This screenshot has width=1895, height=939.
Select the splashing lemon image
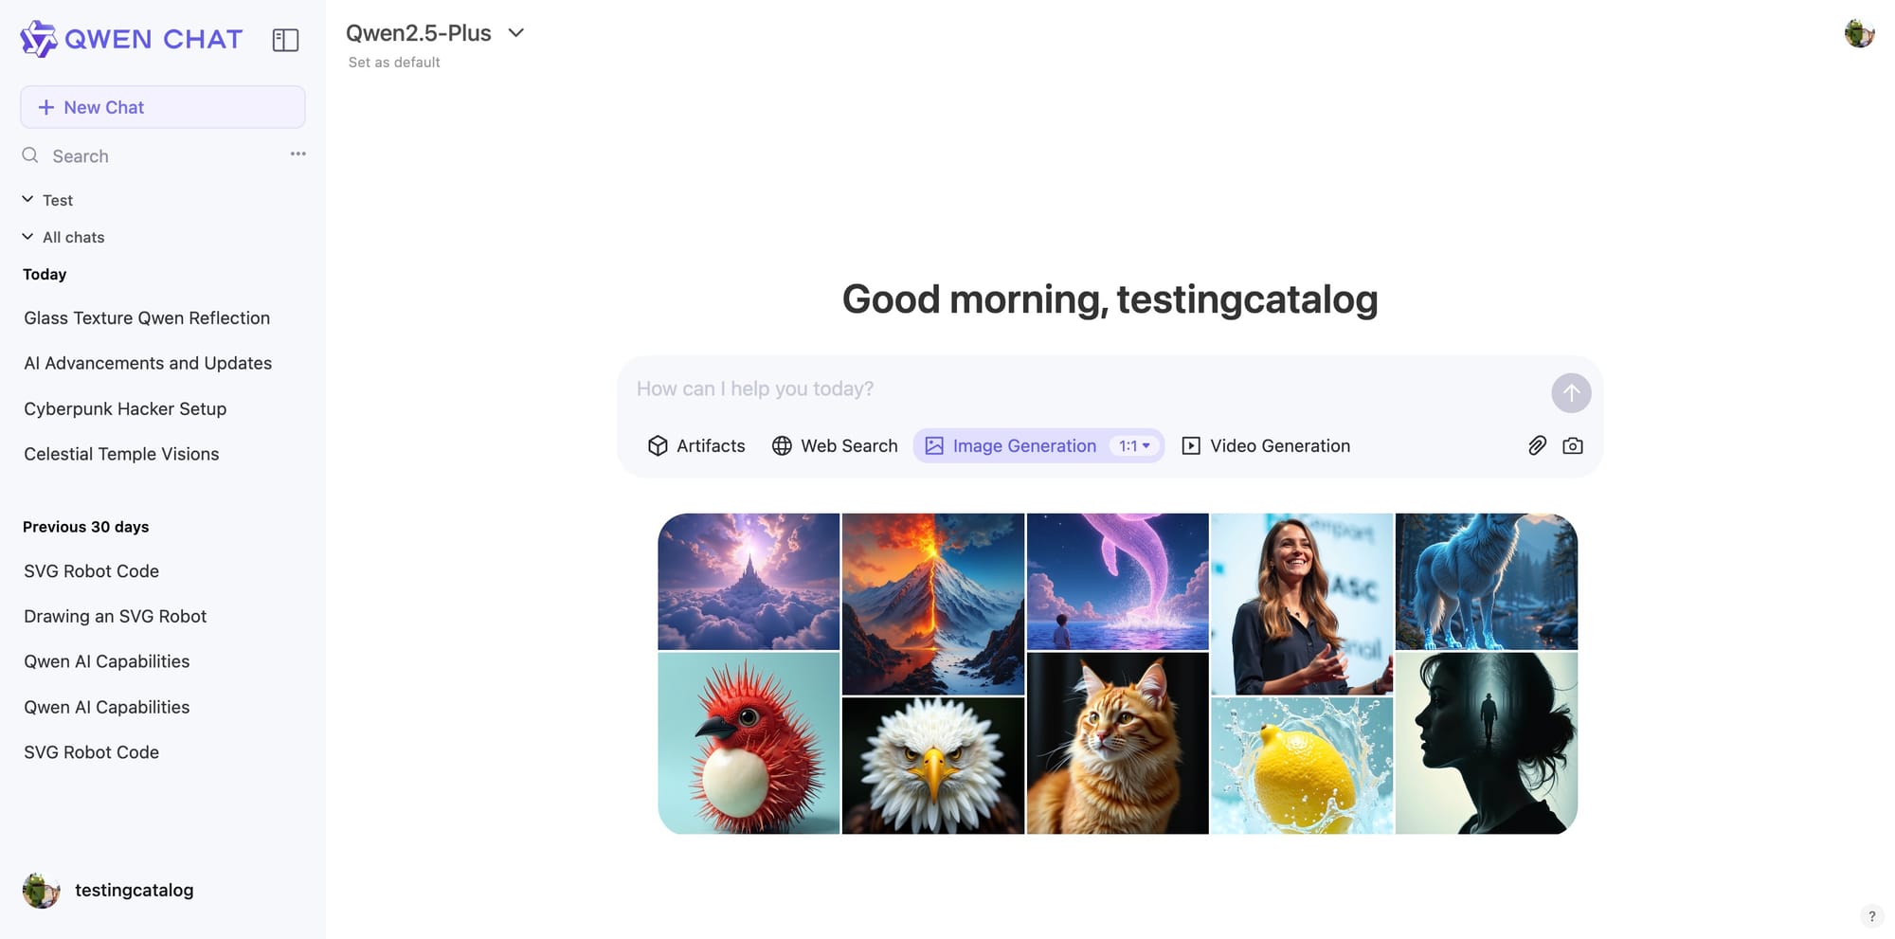point(1302,766)
